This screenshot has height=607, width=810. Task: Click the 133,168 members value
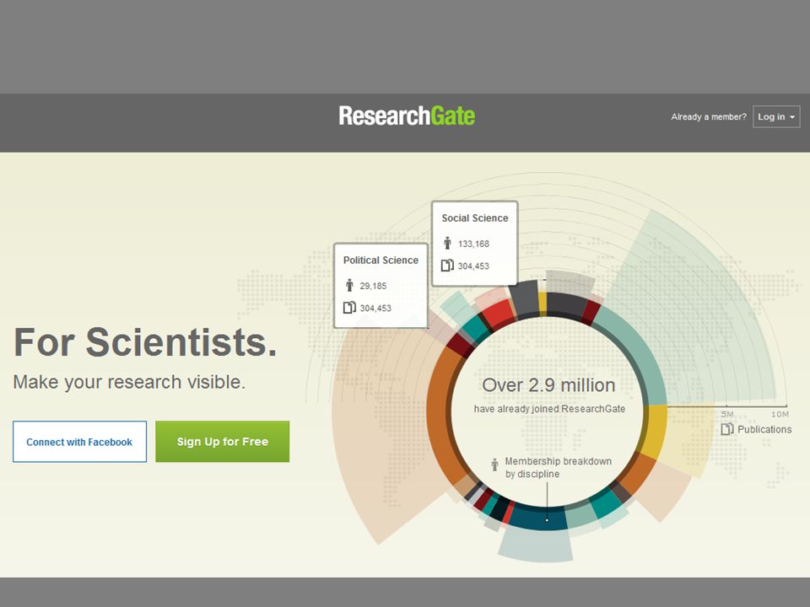pos(473,244)
